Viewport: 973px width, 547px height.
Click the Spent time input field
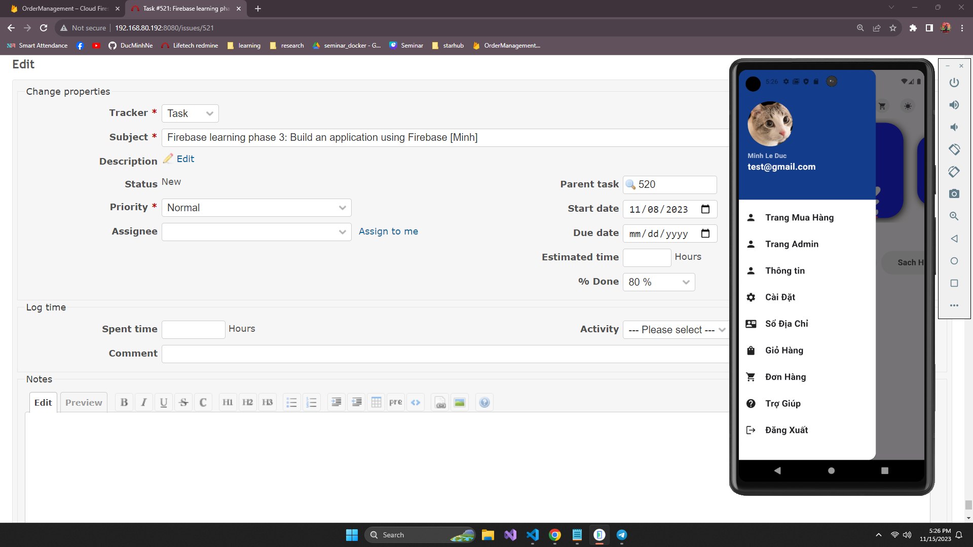click(193, 329)
